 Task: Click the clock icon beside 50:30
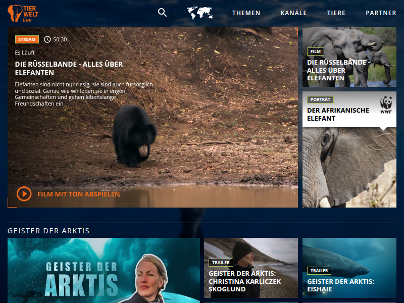[47, 39]
